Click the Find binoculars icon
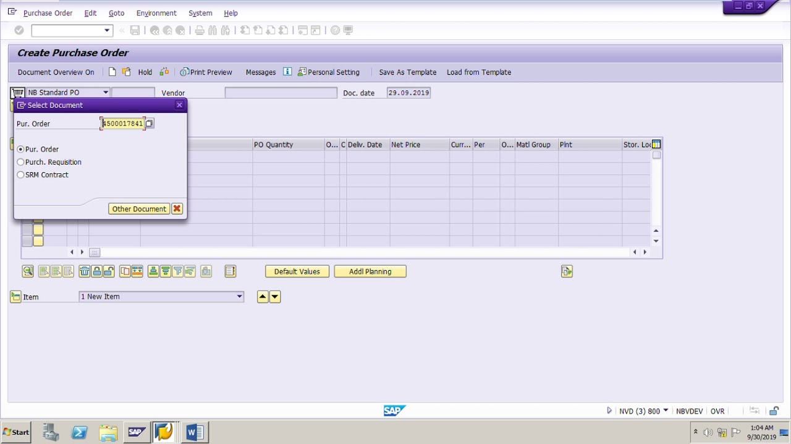 [213, 30]
